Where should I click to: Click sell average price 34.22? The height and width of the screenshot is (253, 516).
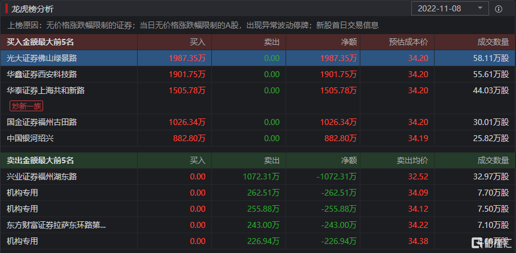(418, 225)
